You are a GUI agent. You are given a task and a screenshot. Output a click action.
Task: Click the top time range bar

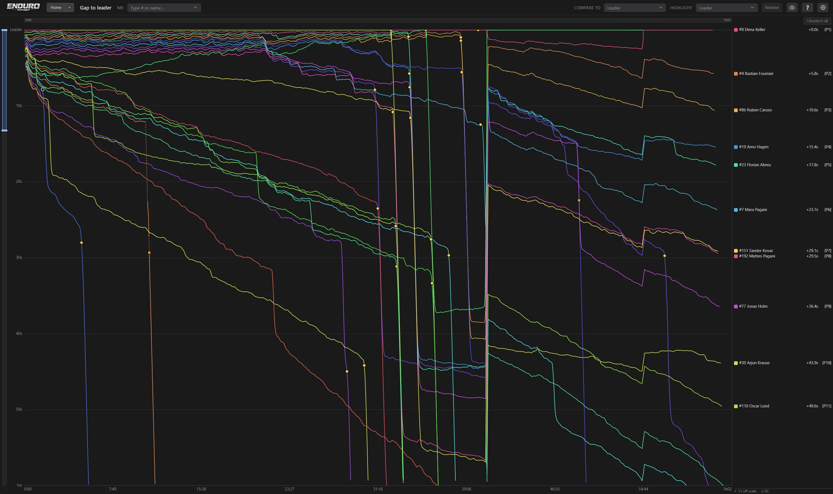tap(378, 20)
